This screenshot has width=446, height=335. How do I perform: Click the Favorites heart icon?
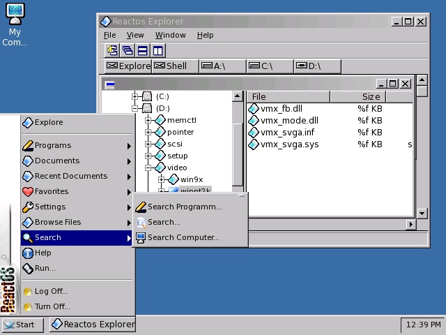(x=28, y=191)
